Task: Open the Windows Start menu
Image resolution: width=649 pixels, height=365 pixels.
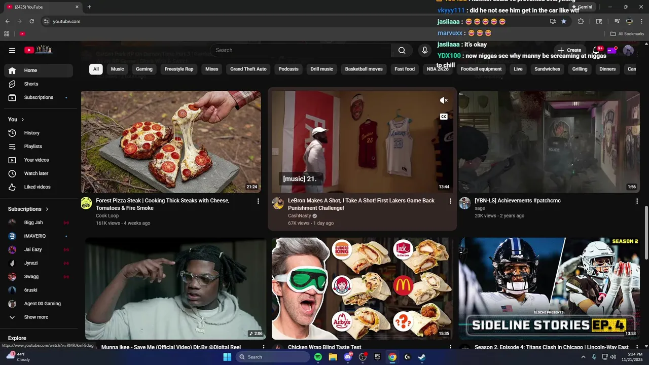Action: (227, 357)
